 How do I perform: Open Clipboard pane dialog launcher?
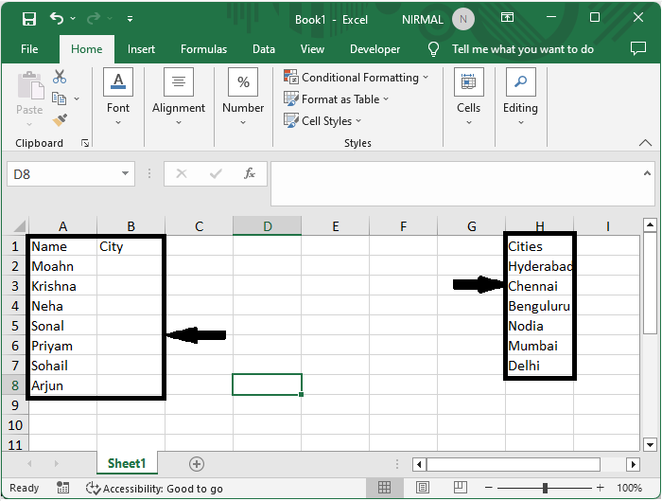(85, 143)
